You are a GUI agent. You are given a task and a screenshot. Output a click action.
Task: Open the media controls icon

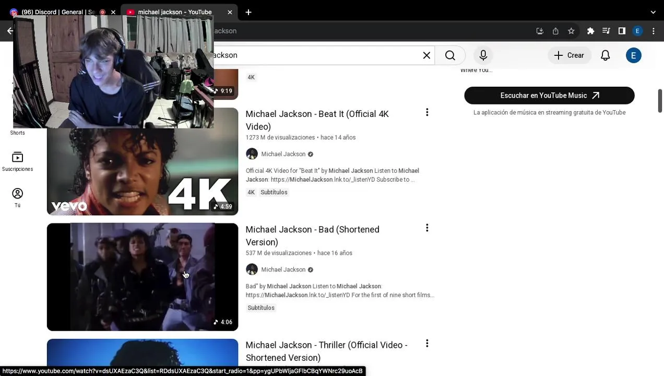606,31
